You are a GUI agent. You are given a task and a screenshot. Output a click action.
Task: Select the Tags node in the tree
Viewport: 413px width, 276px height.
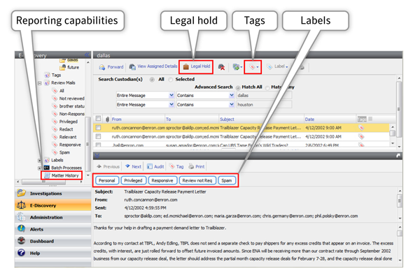[x=53, y=75]
